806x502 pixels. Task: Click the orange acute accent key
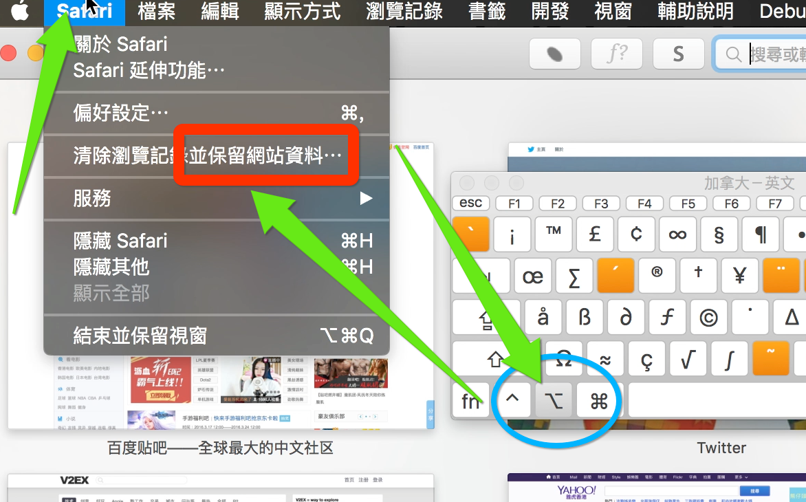(x=616, y=276)
